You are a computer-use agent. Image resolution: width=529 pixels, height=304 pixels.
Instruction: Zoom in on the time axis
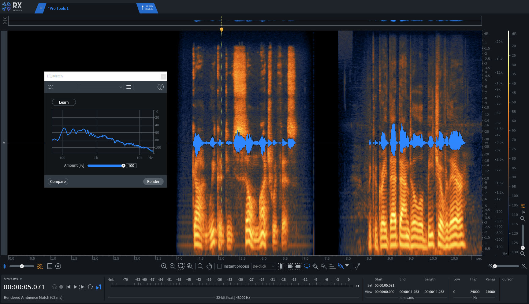164,266
